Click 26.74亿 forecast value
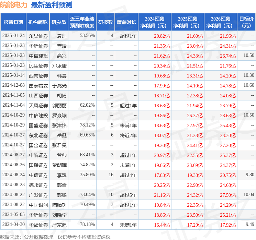This screenshot has height=240, width=256. click(x=228, y=56)
